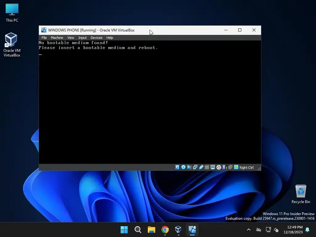Viewport: 316px width, 237px height.
Task: Close the WINDOWS PHONE VM window
Action: click(254, 30)
